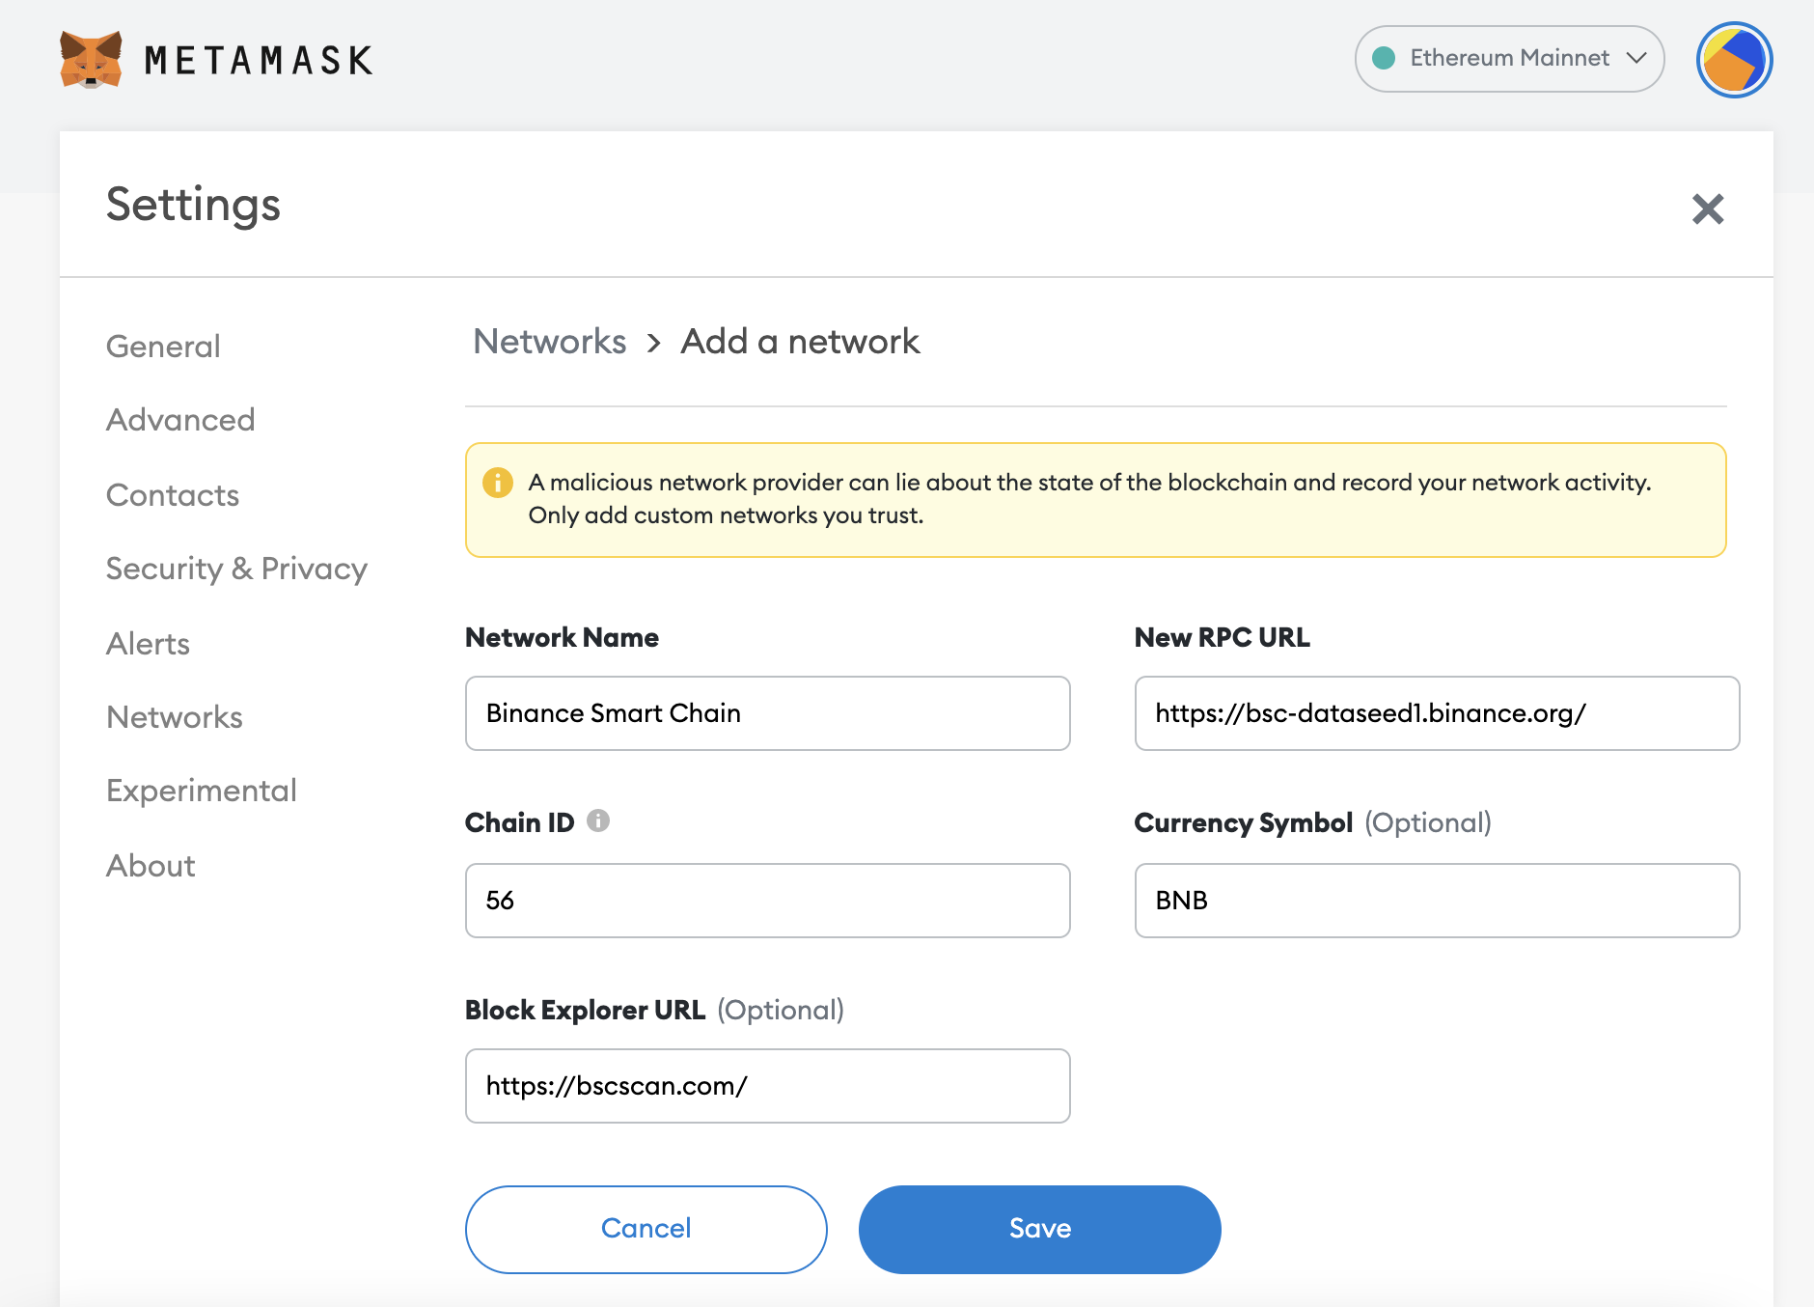Open the Contacts settings section
This screenshot has height=1307, width=1814.
coord(173,495)
